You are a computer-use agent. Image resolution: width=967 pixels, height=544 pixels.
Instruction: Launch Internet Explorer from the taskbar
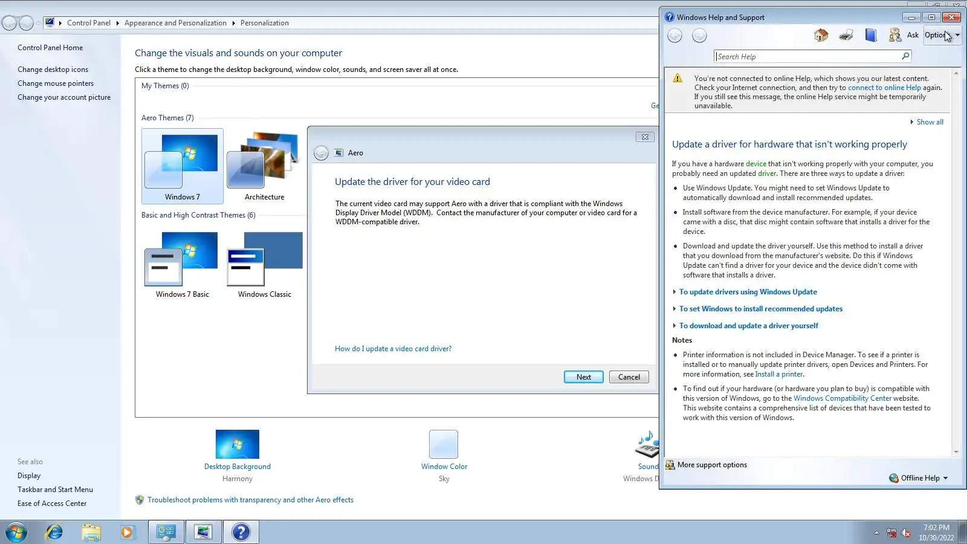pyautogui.click(x=54, y=533)
